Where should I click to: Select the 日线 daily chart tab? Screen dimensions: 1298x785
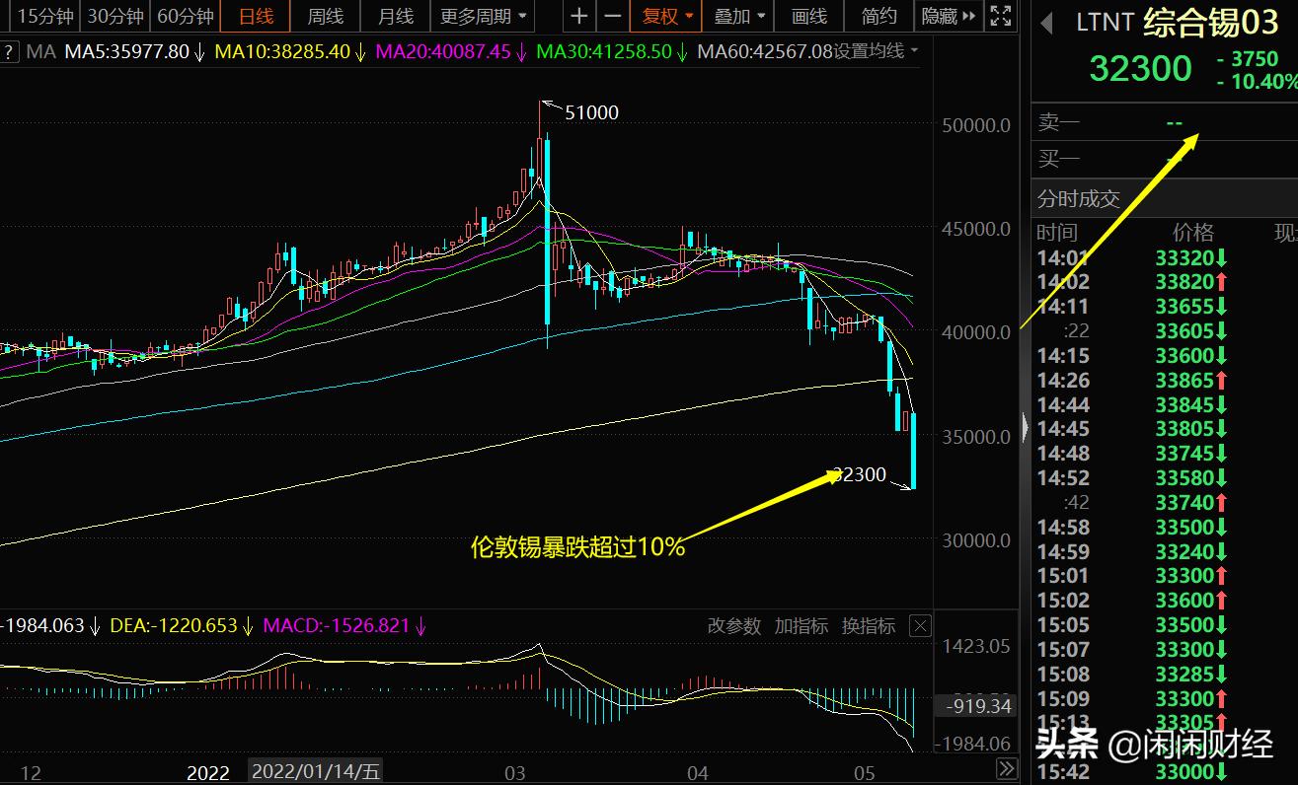pyautogui.click(x=255, y=16)
